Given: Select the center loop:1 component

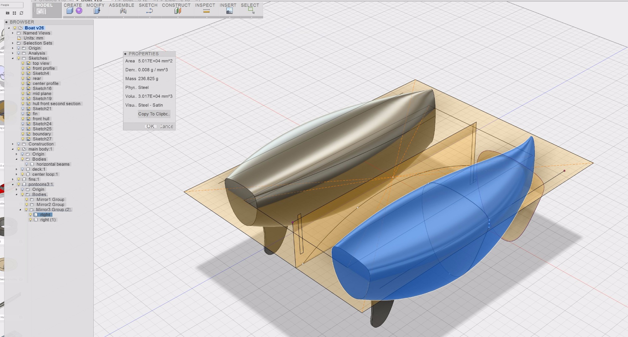Looking at the screenshot, I should (x=45, y=174).
